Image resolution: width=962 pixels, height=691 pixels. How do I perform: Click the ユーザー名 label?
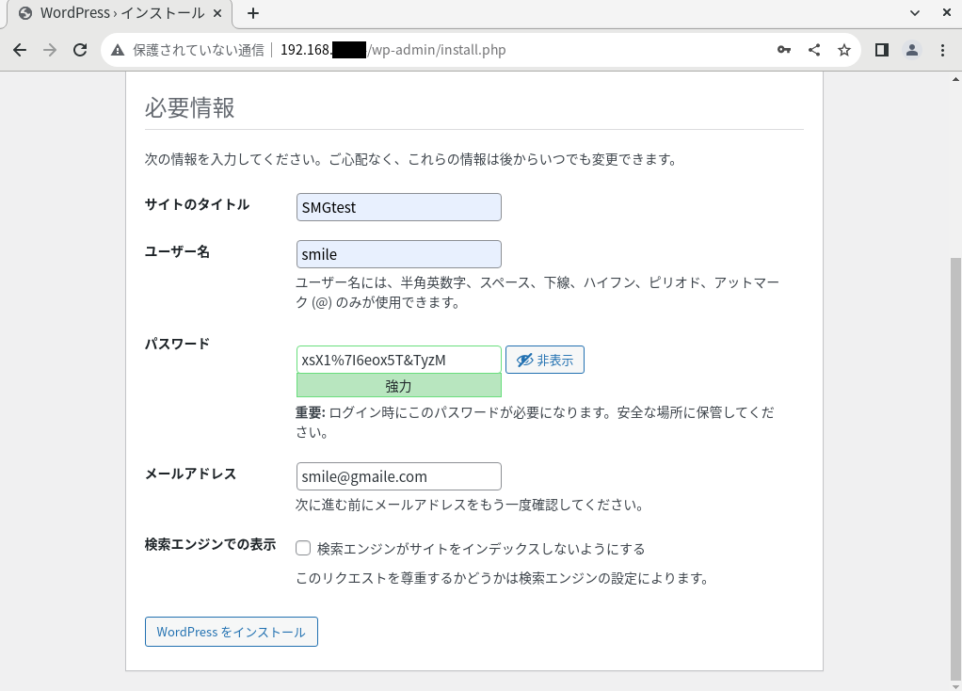click(x=177, y=251)
